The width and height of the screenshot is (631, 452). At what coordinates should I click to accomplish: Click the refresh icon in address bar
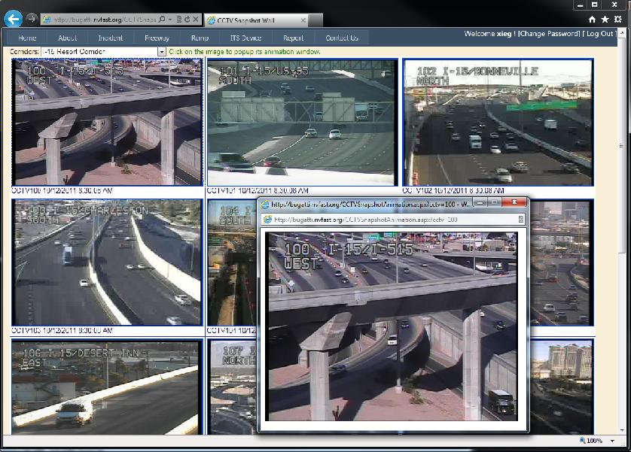pyautogui.click(x=187, y=19)
